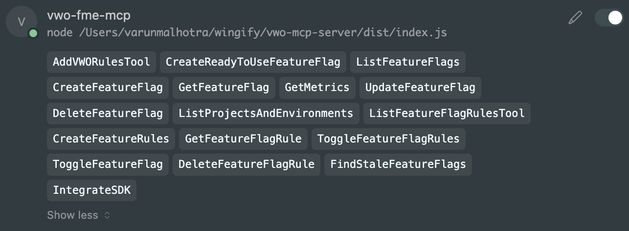
Task: Click the vwo-fme-mcp server name
Action: (x=89, y=16)
